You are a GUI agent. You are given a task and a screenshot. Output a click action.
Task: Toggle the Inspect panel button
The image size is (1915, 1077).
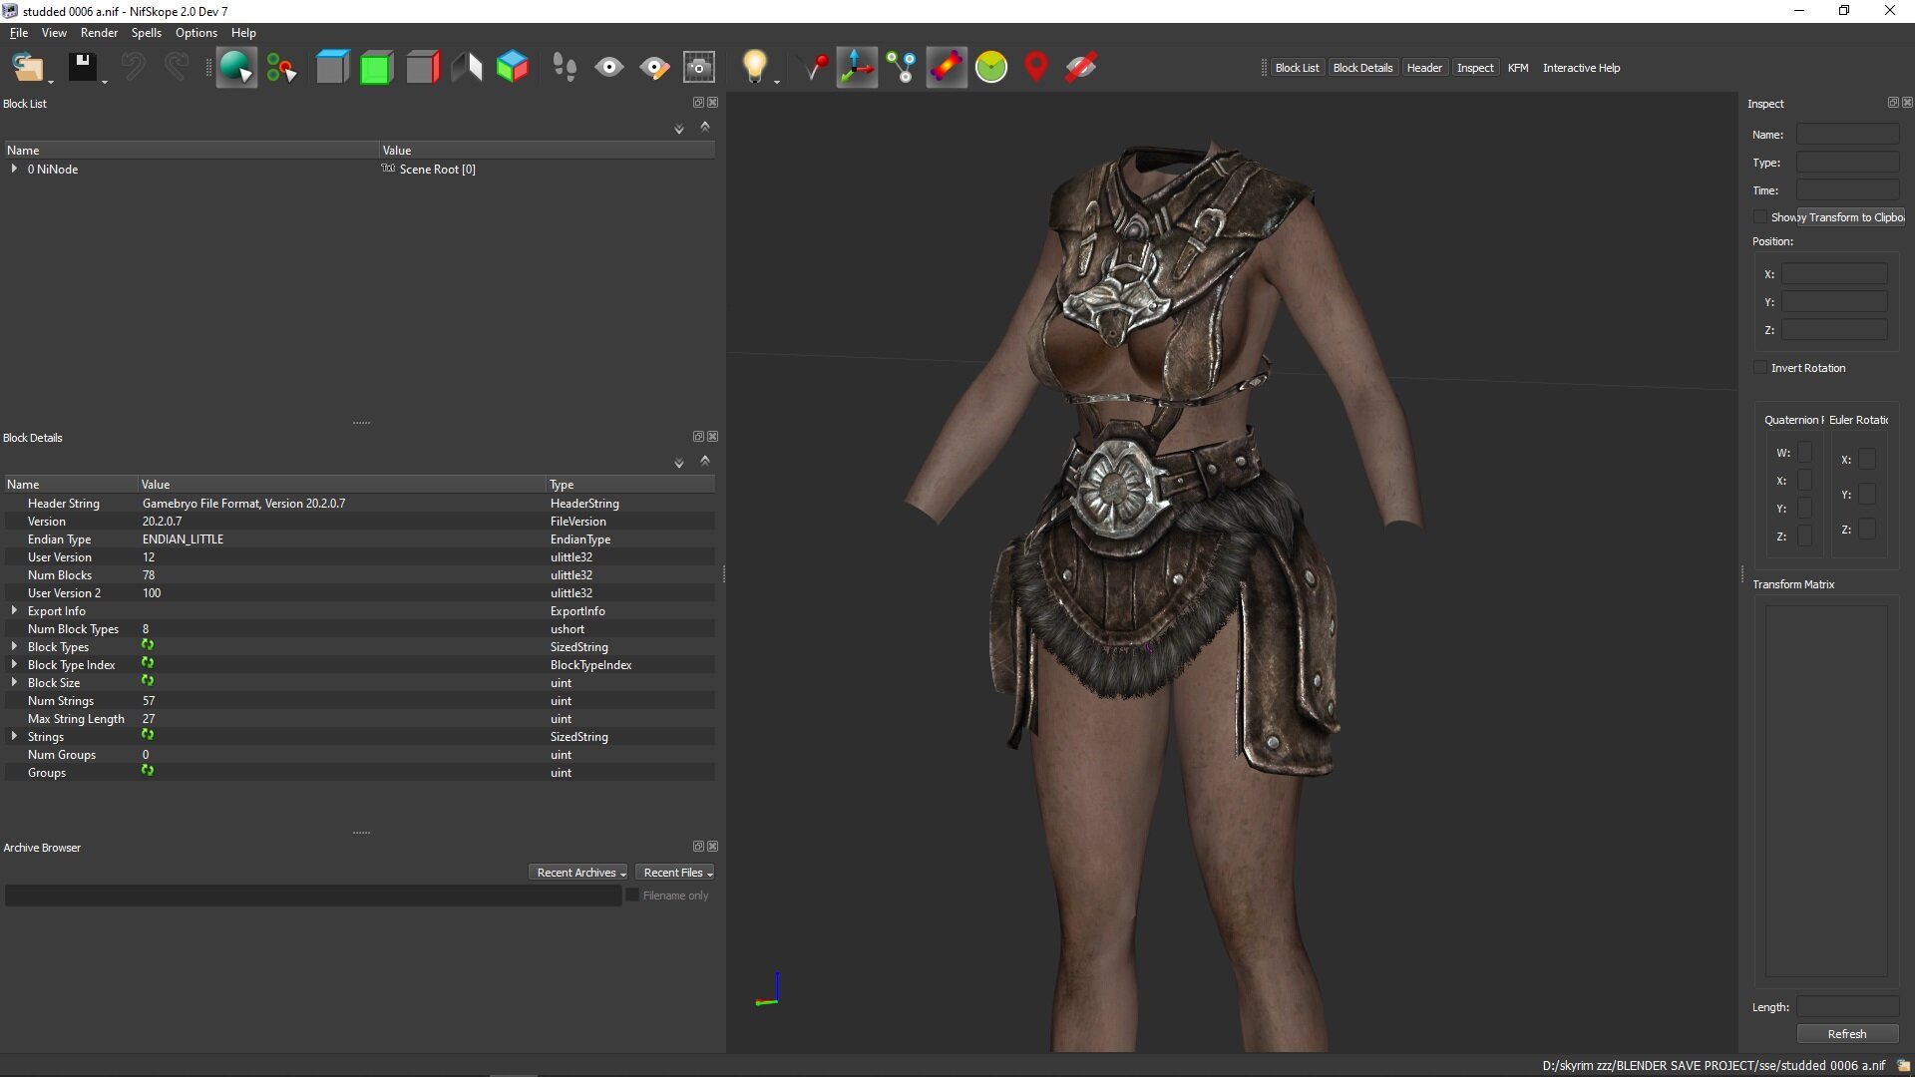[1475, 68]
